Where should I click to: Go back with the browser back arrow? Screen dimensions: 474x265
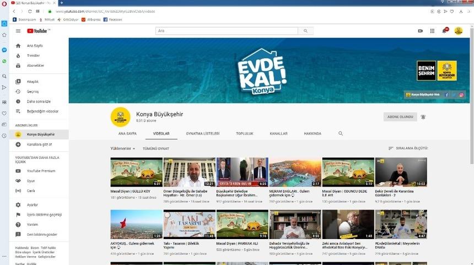point(14,12)
